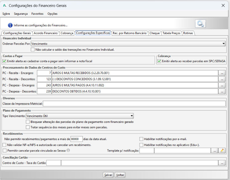Image resolution: width=230 pixels, height=180 pixels.
Task: Click the (-) DESCONTOS CONCEDIDOS description field
Action: click(x=135, y=79)
